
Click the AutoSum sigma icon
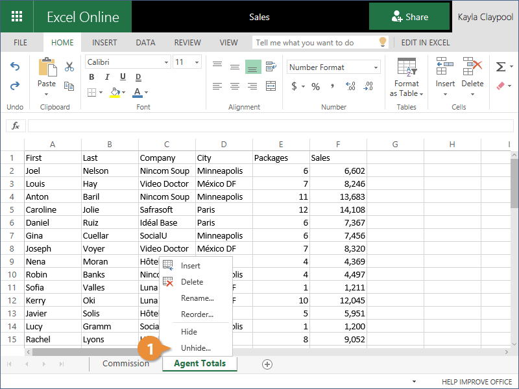pos(500,67)
